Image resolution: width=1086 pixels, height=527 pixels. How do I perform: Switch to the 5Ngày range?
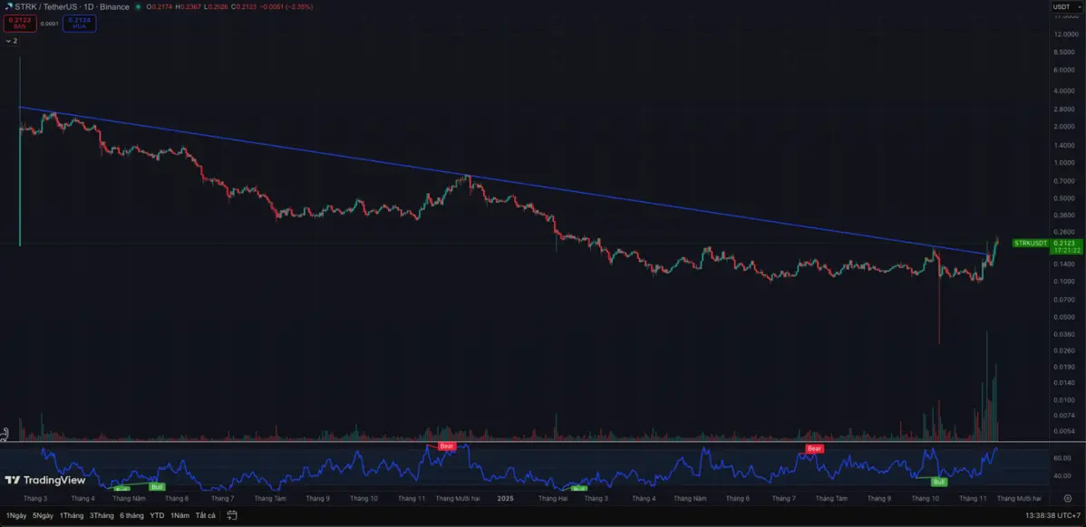coord(44,514)
